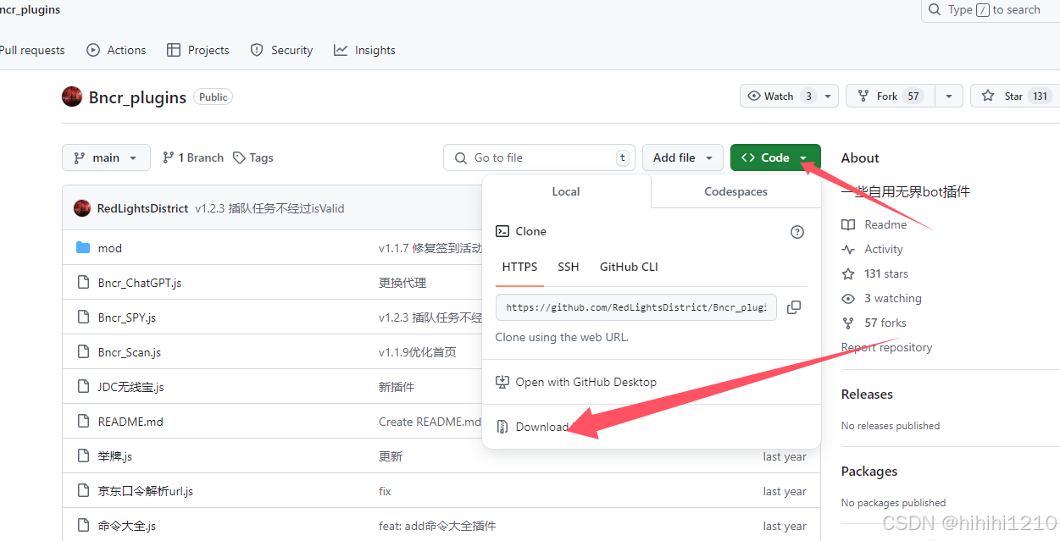View the 1 Branch list
This screenshot has width=1060, height=541.
[x=193, y=157]
